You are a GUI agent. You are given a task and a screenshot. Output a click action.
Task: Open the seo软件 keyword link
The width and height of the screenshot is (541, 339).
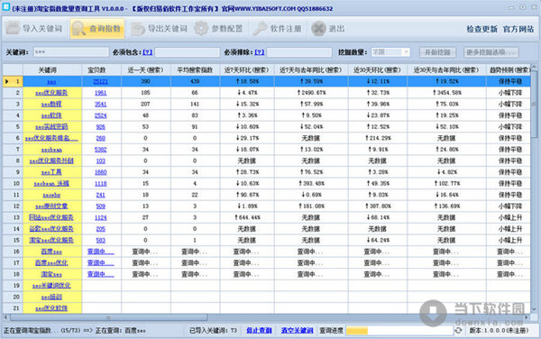coord(51,115)
